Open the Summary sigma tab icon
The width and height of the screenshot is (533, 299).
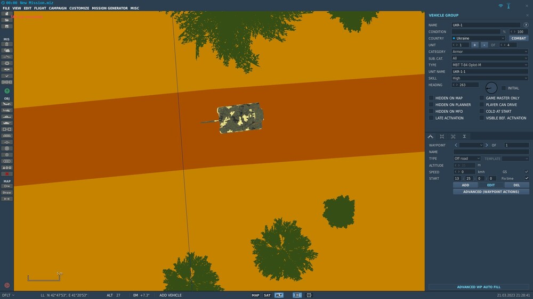(464, 136)
